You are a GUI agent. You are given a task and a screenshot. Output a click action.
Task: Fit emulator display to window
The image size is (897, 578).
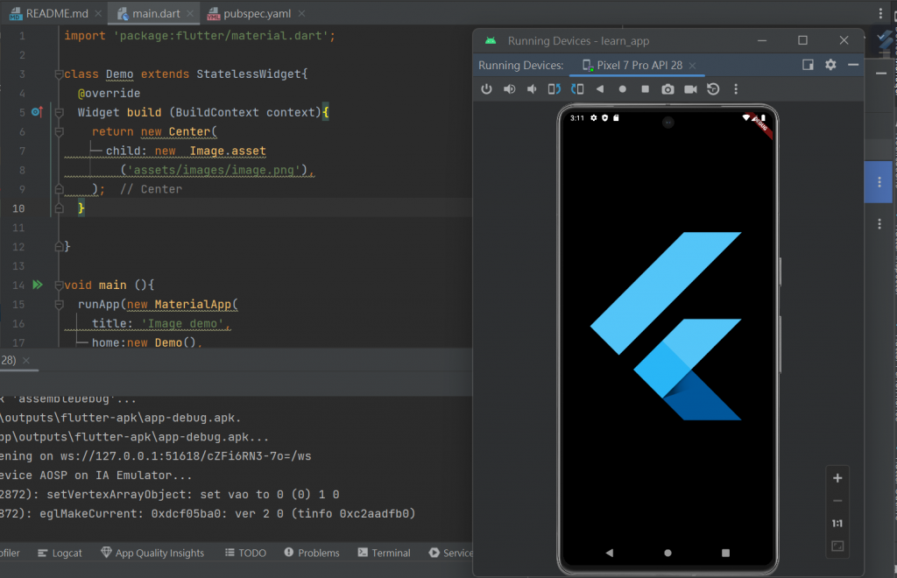coord(837,546)
